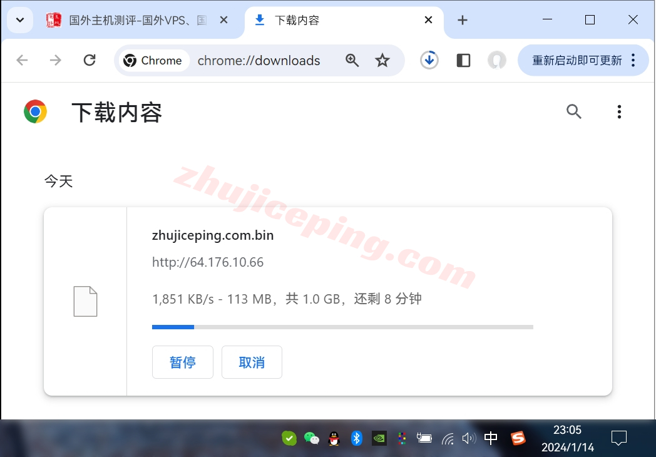The height and width of the screenshot is (457, 656).
Task: Open the volume speaker tray icon
Action: click(x=469, y=438)
